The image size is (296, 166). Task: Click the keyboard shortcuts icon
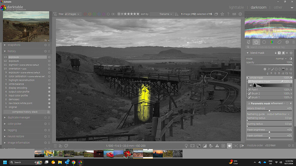[x=234, y=14]
